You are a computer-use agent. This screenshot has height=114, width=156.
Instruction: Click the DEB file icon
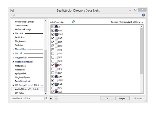point(56,57)
